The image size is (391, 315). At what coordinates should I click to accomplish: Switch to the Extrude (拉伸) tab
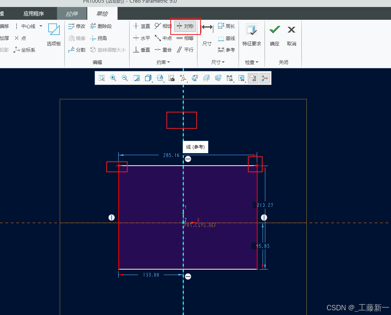(x=72, y=14)
